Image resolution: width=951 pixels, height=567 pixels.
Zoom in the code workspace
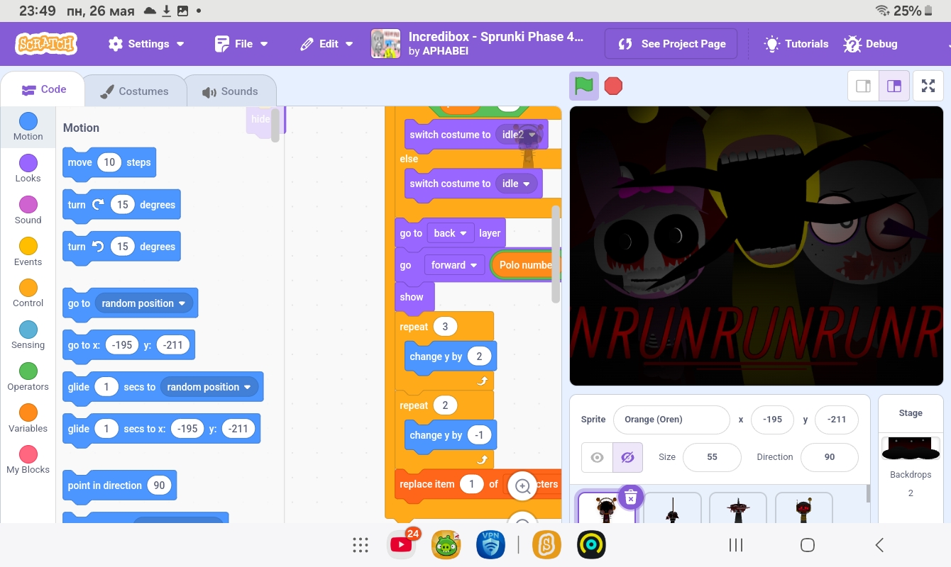coord(523,486)
